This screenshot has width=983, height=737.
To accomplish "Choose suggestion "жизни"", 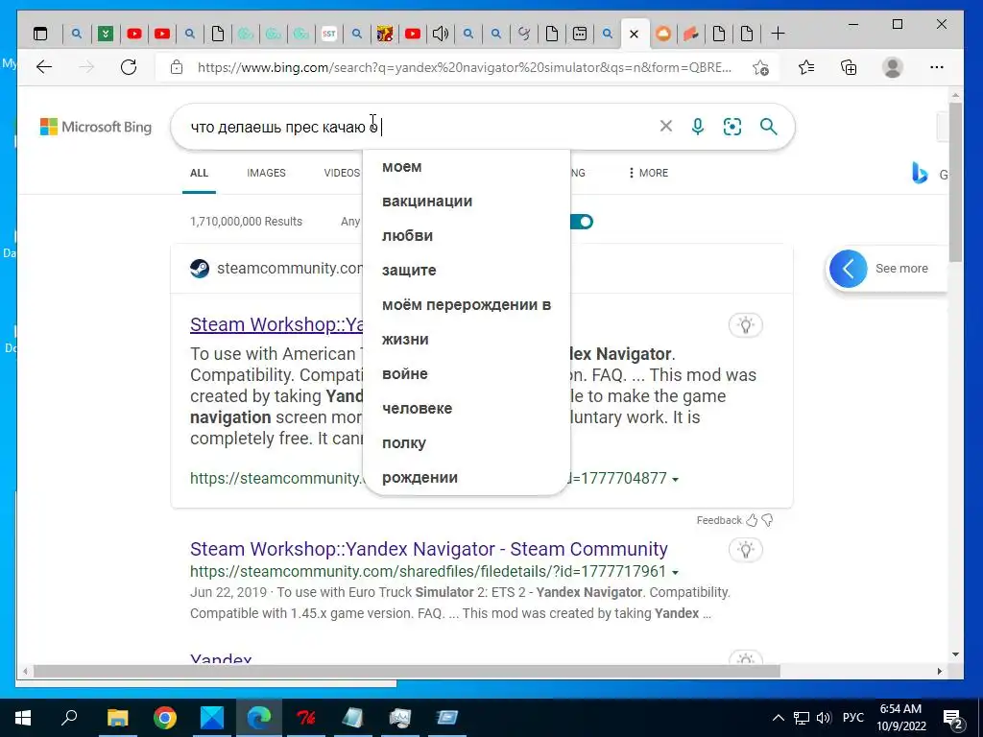I will tap(467, 339).
